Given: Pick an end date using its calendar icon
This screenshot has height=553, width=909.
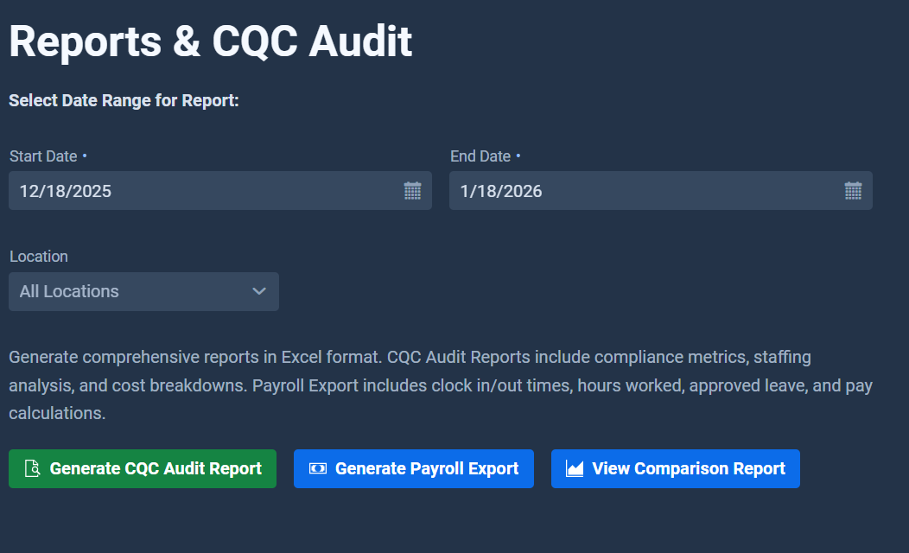Looking at the screenshot, I should click(x=853, y=190).
